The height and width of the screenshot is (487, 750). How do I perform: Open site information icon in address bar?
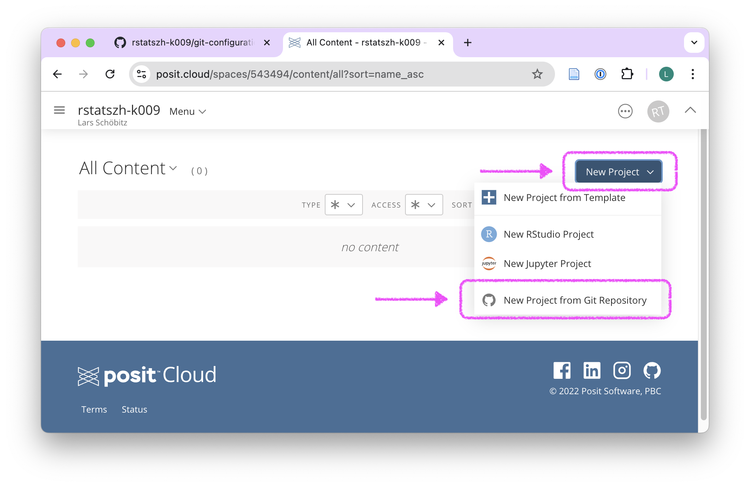coord(141,74)
